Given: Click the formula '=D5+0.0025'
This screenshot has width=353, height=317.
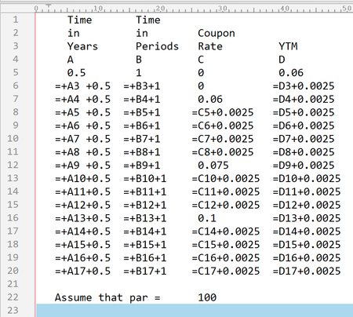Looking at the screenshot, I should [x=304, y=112].
